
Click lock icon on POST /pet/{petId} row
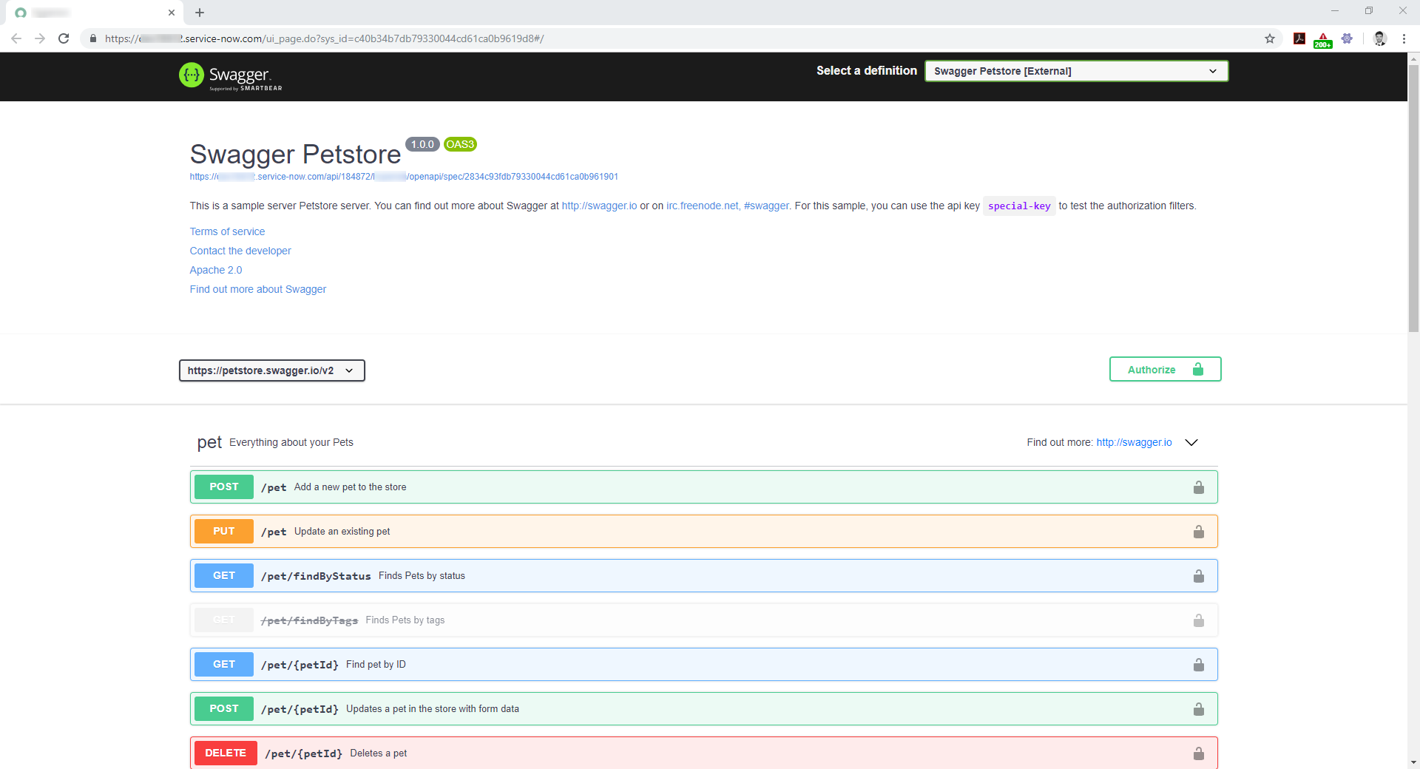click(1198, 709)
